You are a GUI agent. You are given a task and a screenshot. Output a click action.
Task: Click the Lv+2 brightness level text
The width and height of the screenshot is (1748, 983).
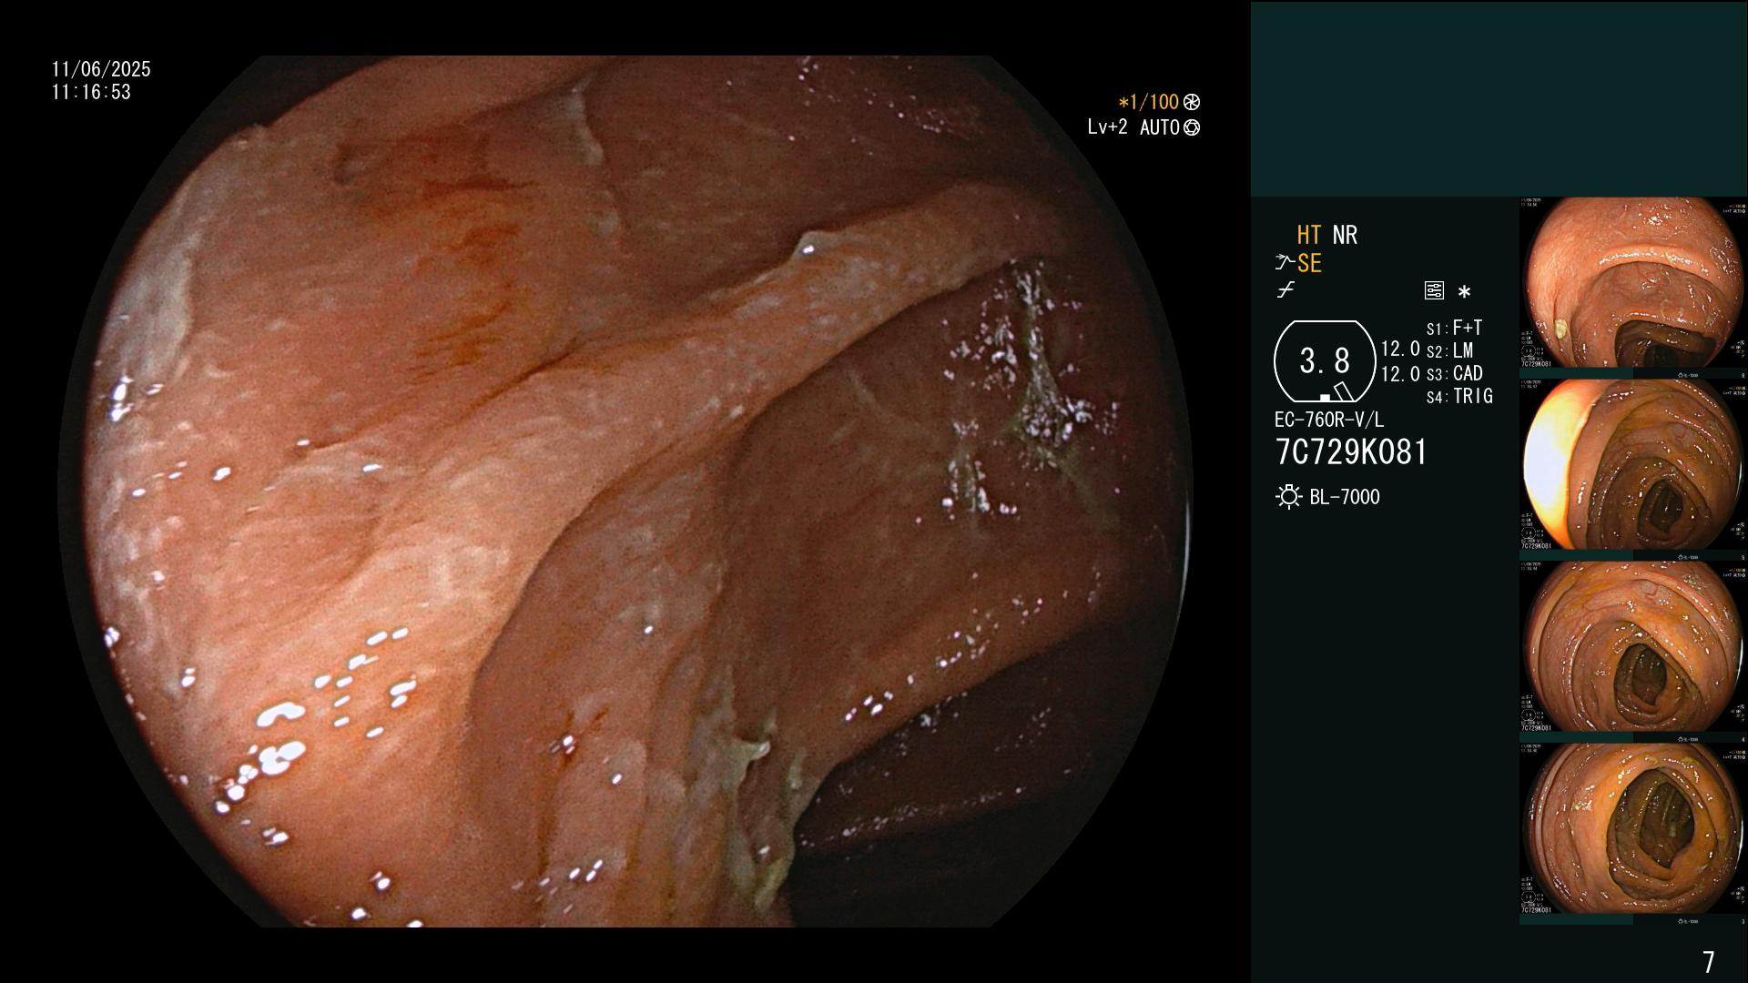[x=1107, y=127]
